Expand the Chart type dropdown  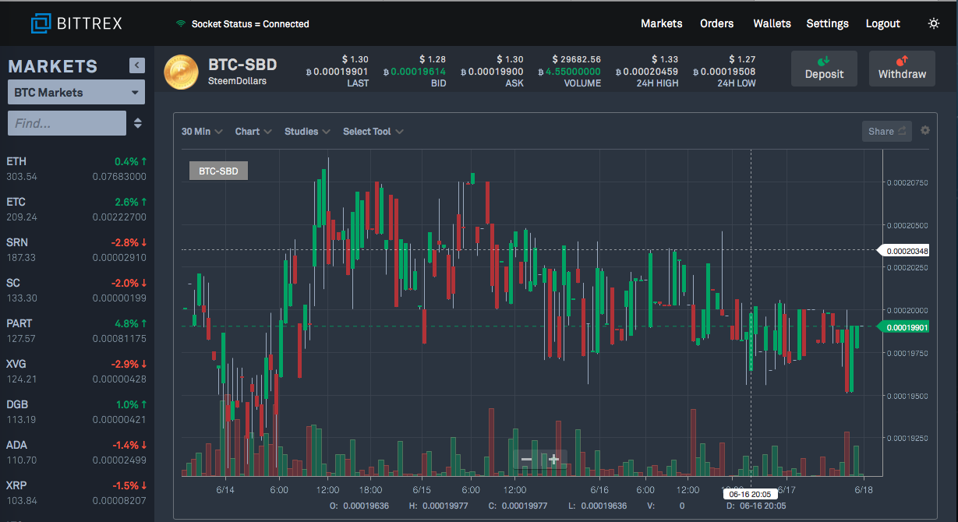click(253, 131)
